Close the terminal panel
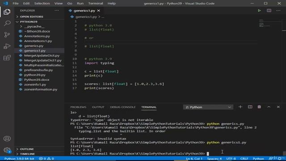Screen dimensions: 286x161 278,107
